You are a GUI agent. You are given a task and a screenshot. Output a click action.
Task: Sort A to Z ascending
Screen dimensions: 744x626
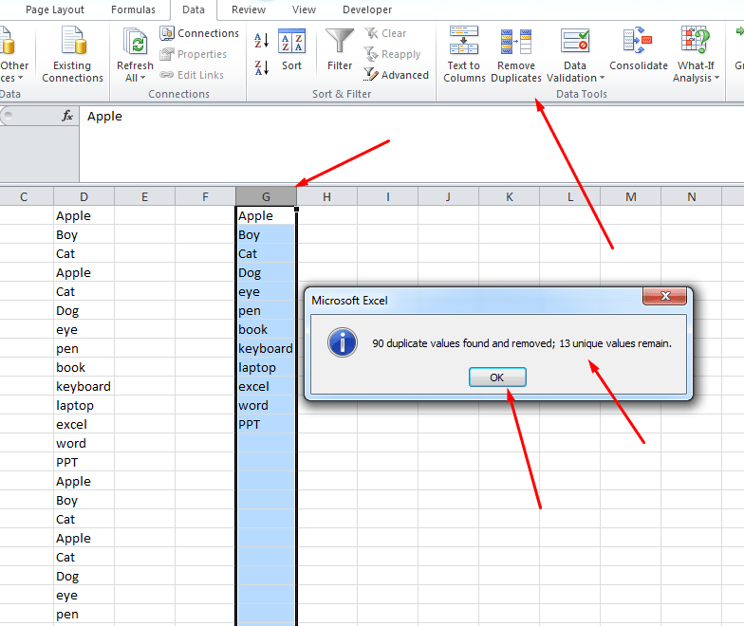(x=262, y=41)
